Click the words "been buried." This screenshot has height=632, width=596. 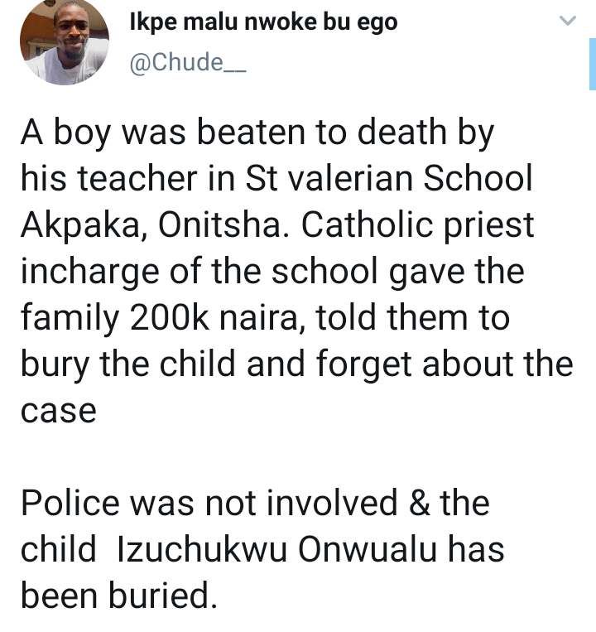[x=118, y=596]
